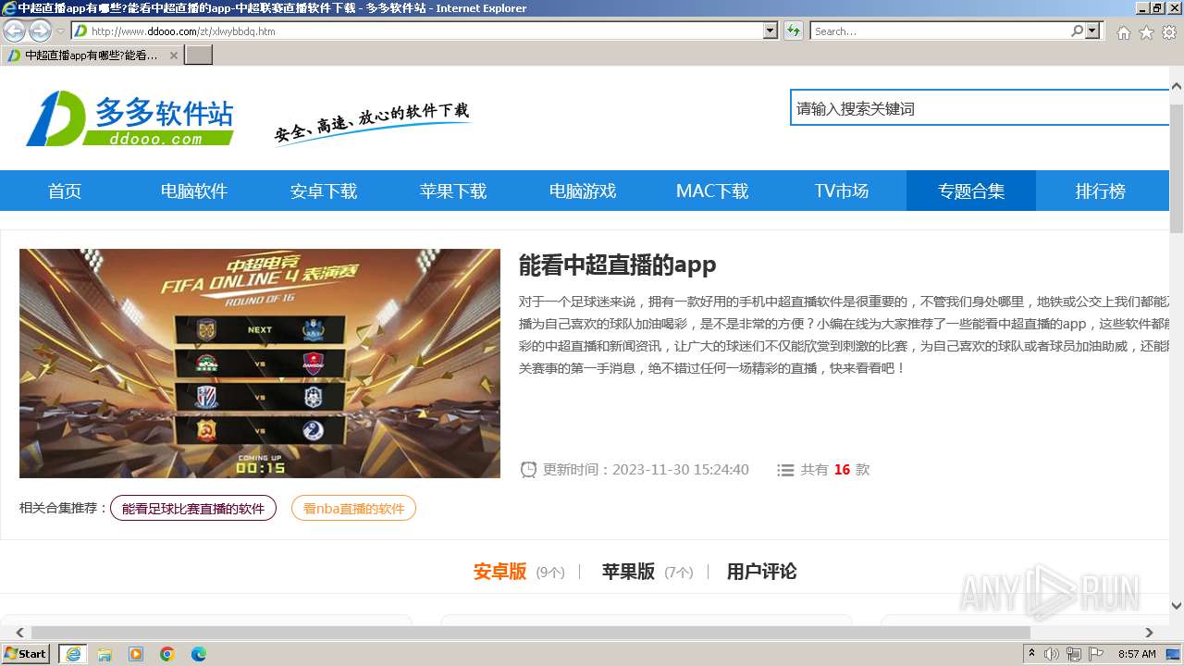Go to 首页 in navigation bar
1184x666 pixels.
(x=65, y=191)
